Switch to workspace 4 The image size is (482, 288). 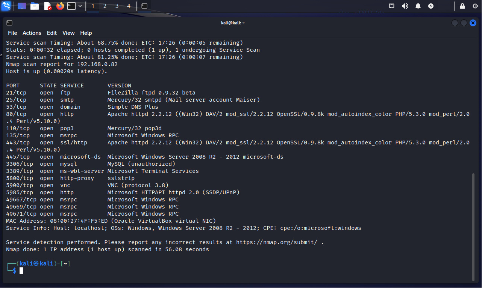coord(129,6)
